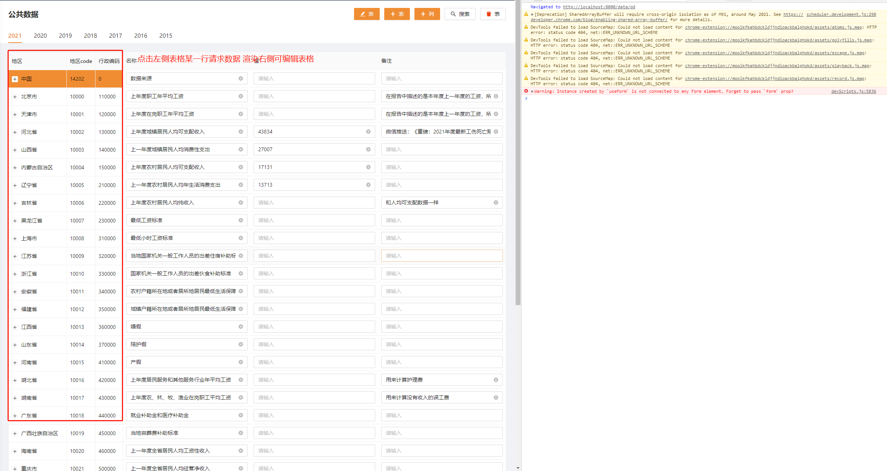Switch to the 2020 tab
The height and width of the screenshot is (471, 887).
[x=40, y=35]
